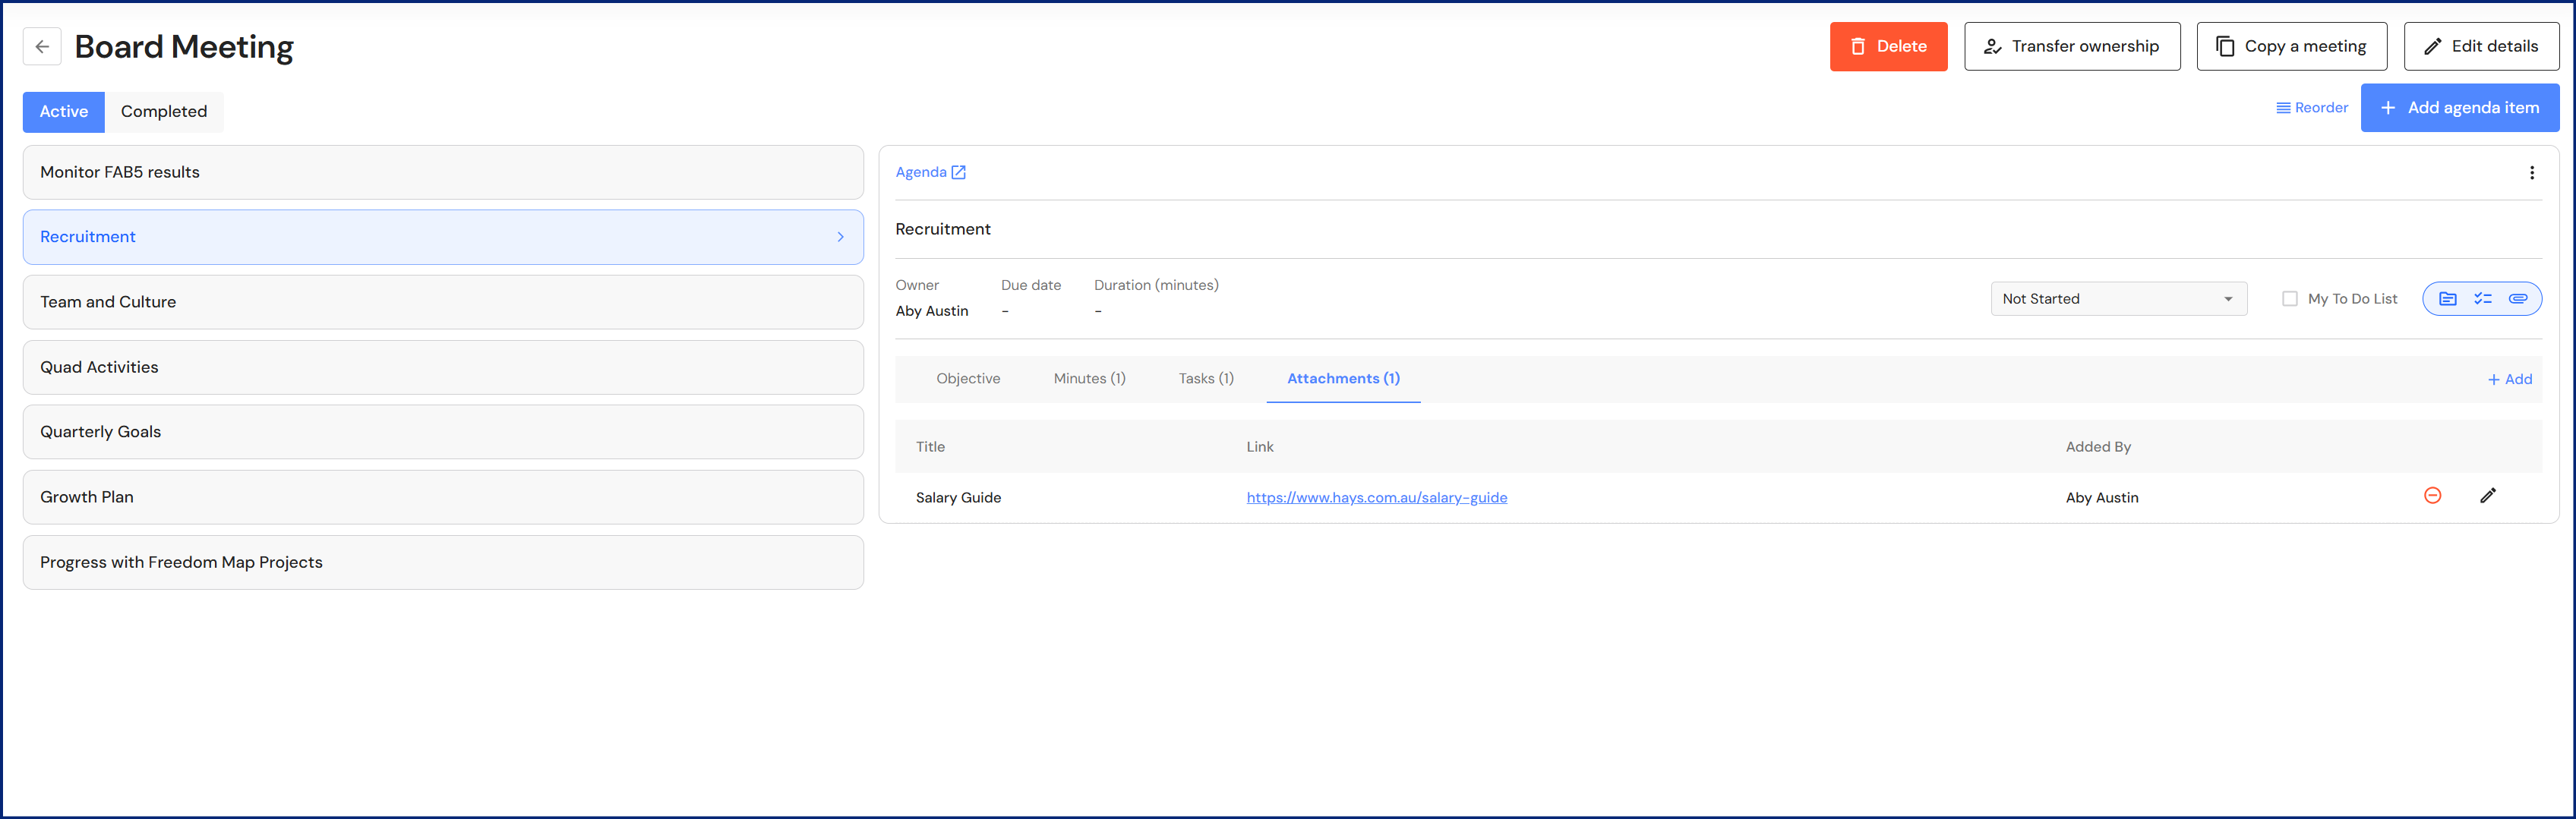Click the Reorder link
The image size is (2576, 819).
pyautogui.click(x=2311, y=108)
